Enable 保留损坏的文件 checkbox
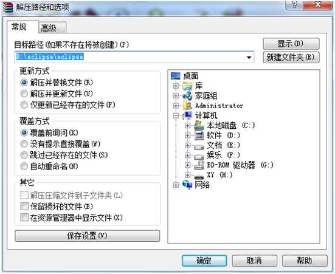Viewport: 335px width, 274px height. [24, 207]
